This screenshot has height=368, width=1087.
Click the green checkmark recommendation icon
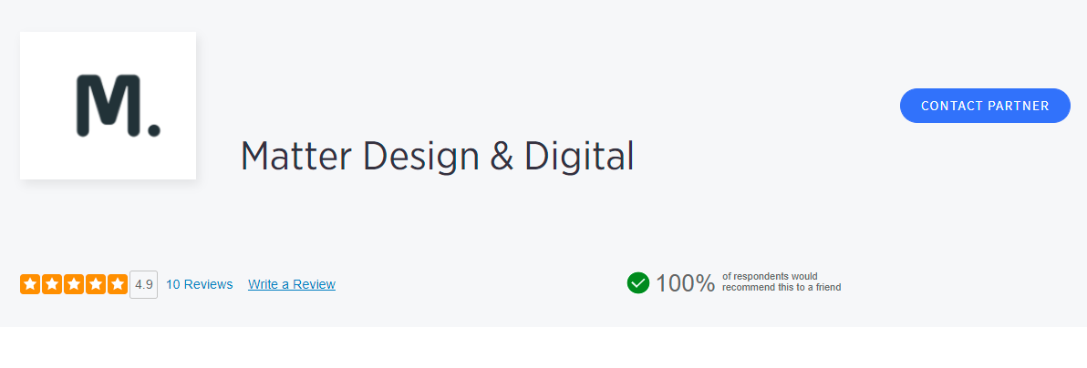point(638,283)
